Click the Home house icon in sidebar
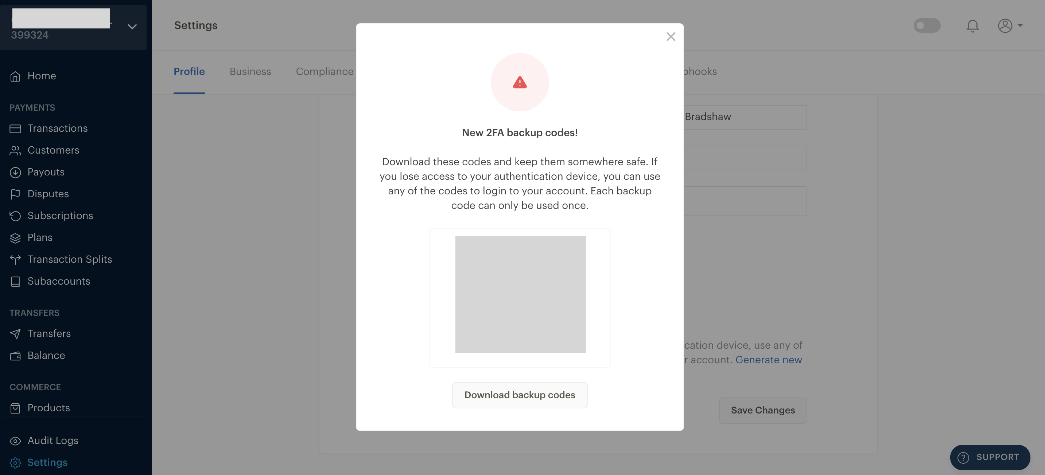Image resolution: width=1045 pixels, height=475 pixels. 15,76
